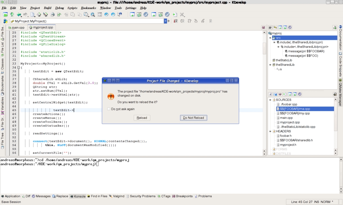Enable the 'Do not ask again' checkbox

tap(109, 109)
